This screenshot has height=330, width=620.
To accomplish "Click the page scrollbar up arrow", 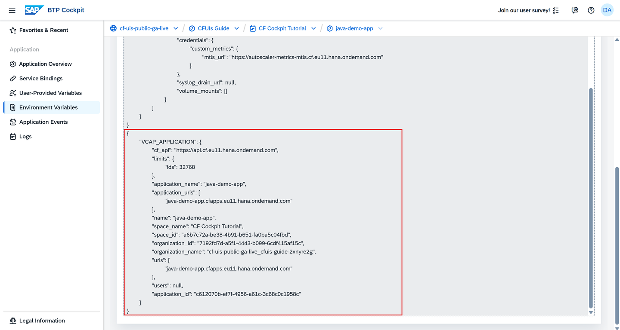I will coord(617,40).
